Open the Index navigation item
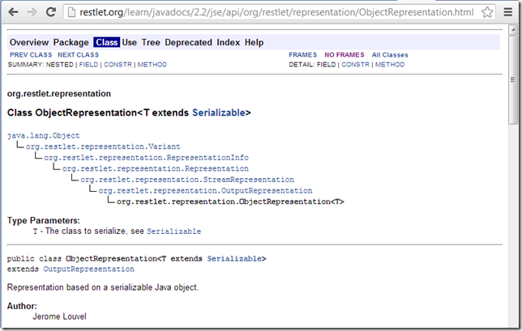The width and height of the screenshot is (522, 331). (x=229, y=42)
